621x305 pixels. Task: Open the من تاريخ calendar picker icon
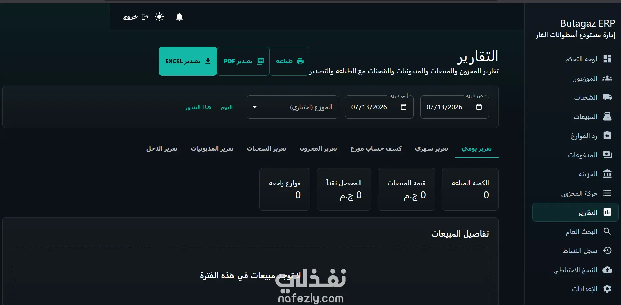[479, 107]
